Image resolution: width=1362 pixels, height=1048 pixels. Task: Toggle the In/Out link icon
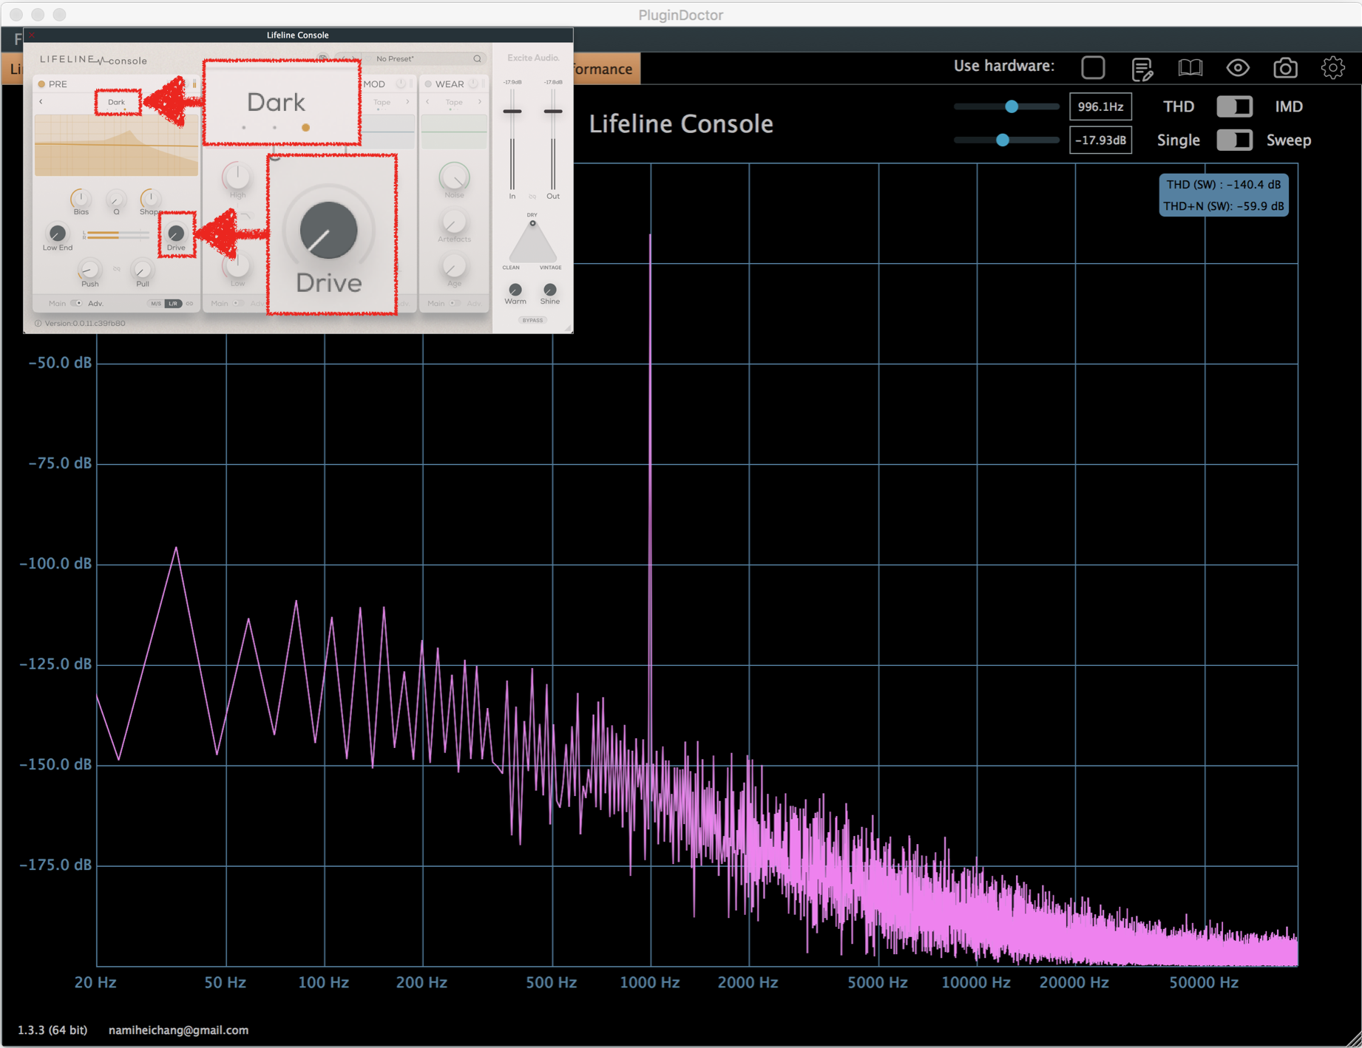(532, 197)
